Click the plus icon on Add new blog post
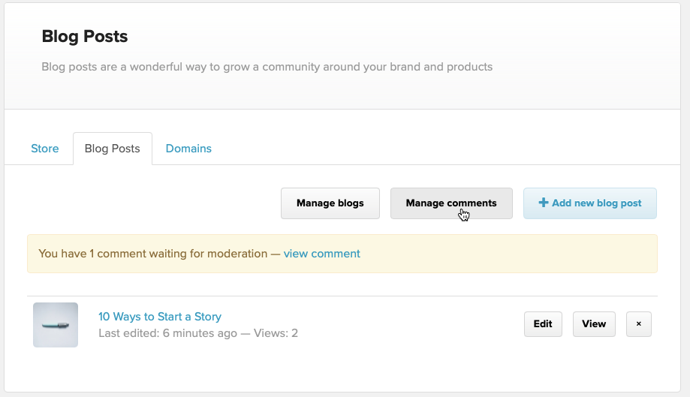The height and width of the screenshot is (397, 690). pyautogui.click(x=544, y=203)
